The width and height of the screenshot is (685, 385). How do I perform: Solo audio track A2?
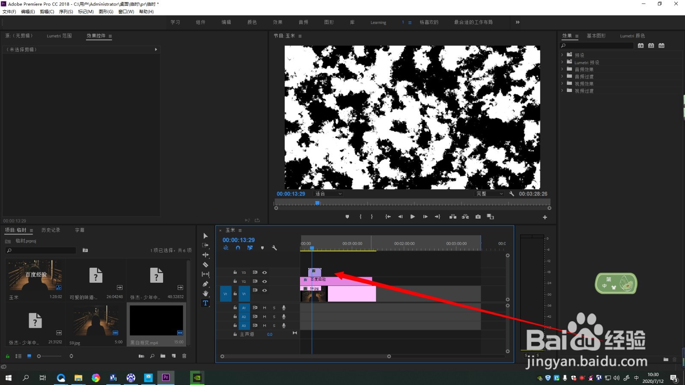click(274, 317)
